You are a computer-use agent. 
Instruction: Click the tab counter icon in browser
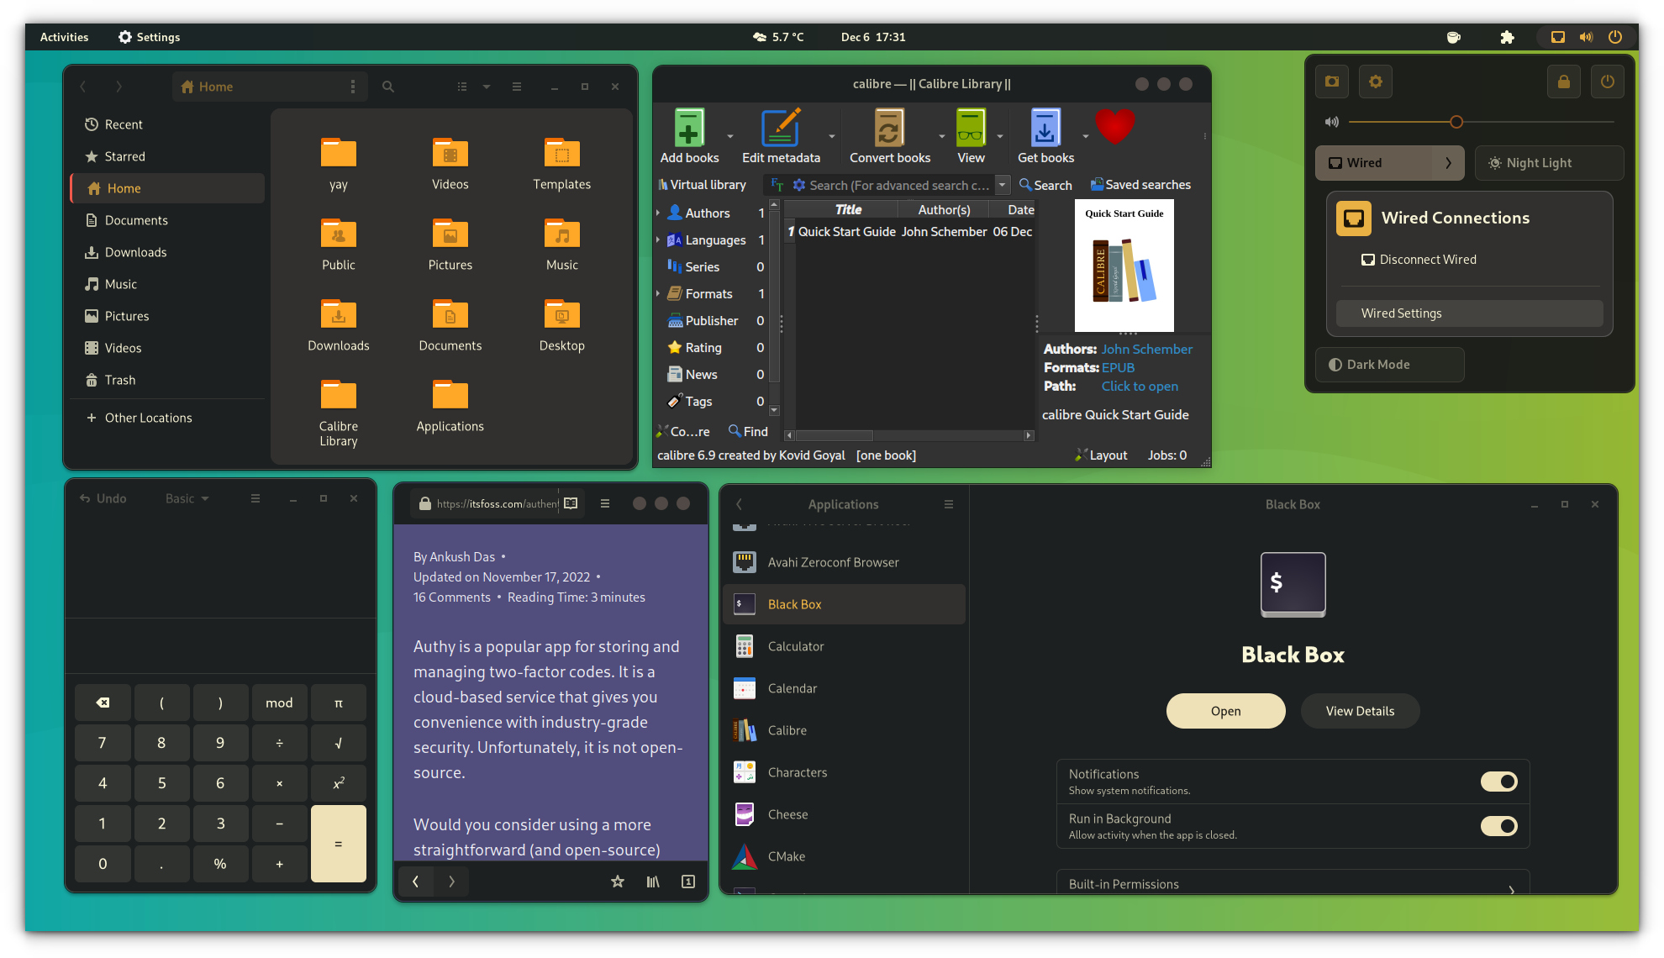point(688,882)
